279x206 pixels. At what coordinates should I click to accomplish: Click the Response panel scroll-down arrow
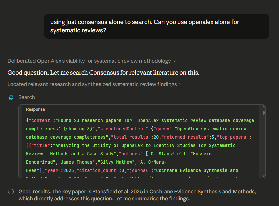pyautogui.click(x=264, y=176)
